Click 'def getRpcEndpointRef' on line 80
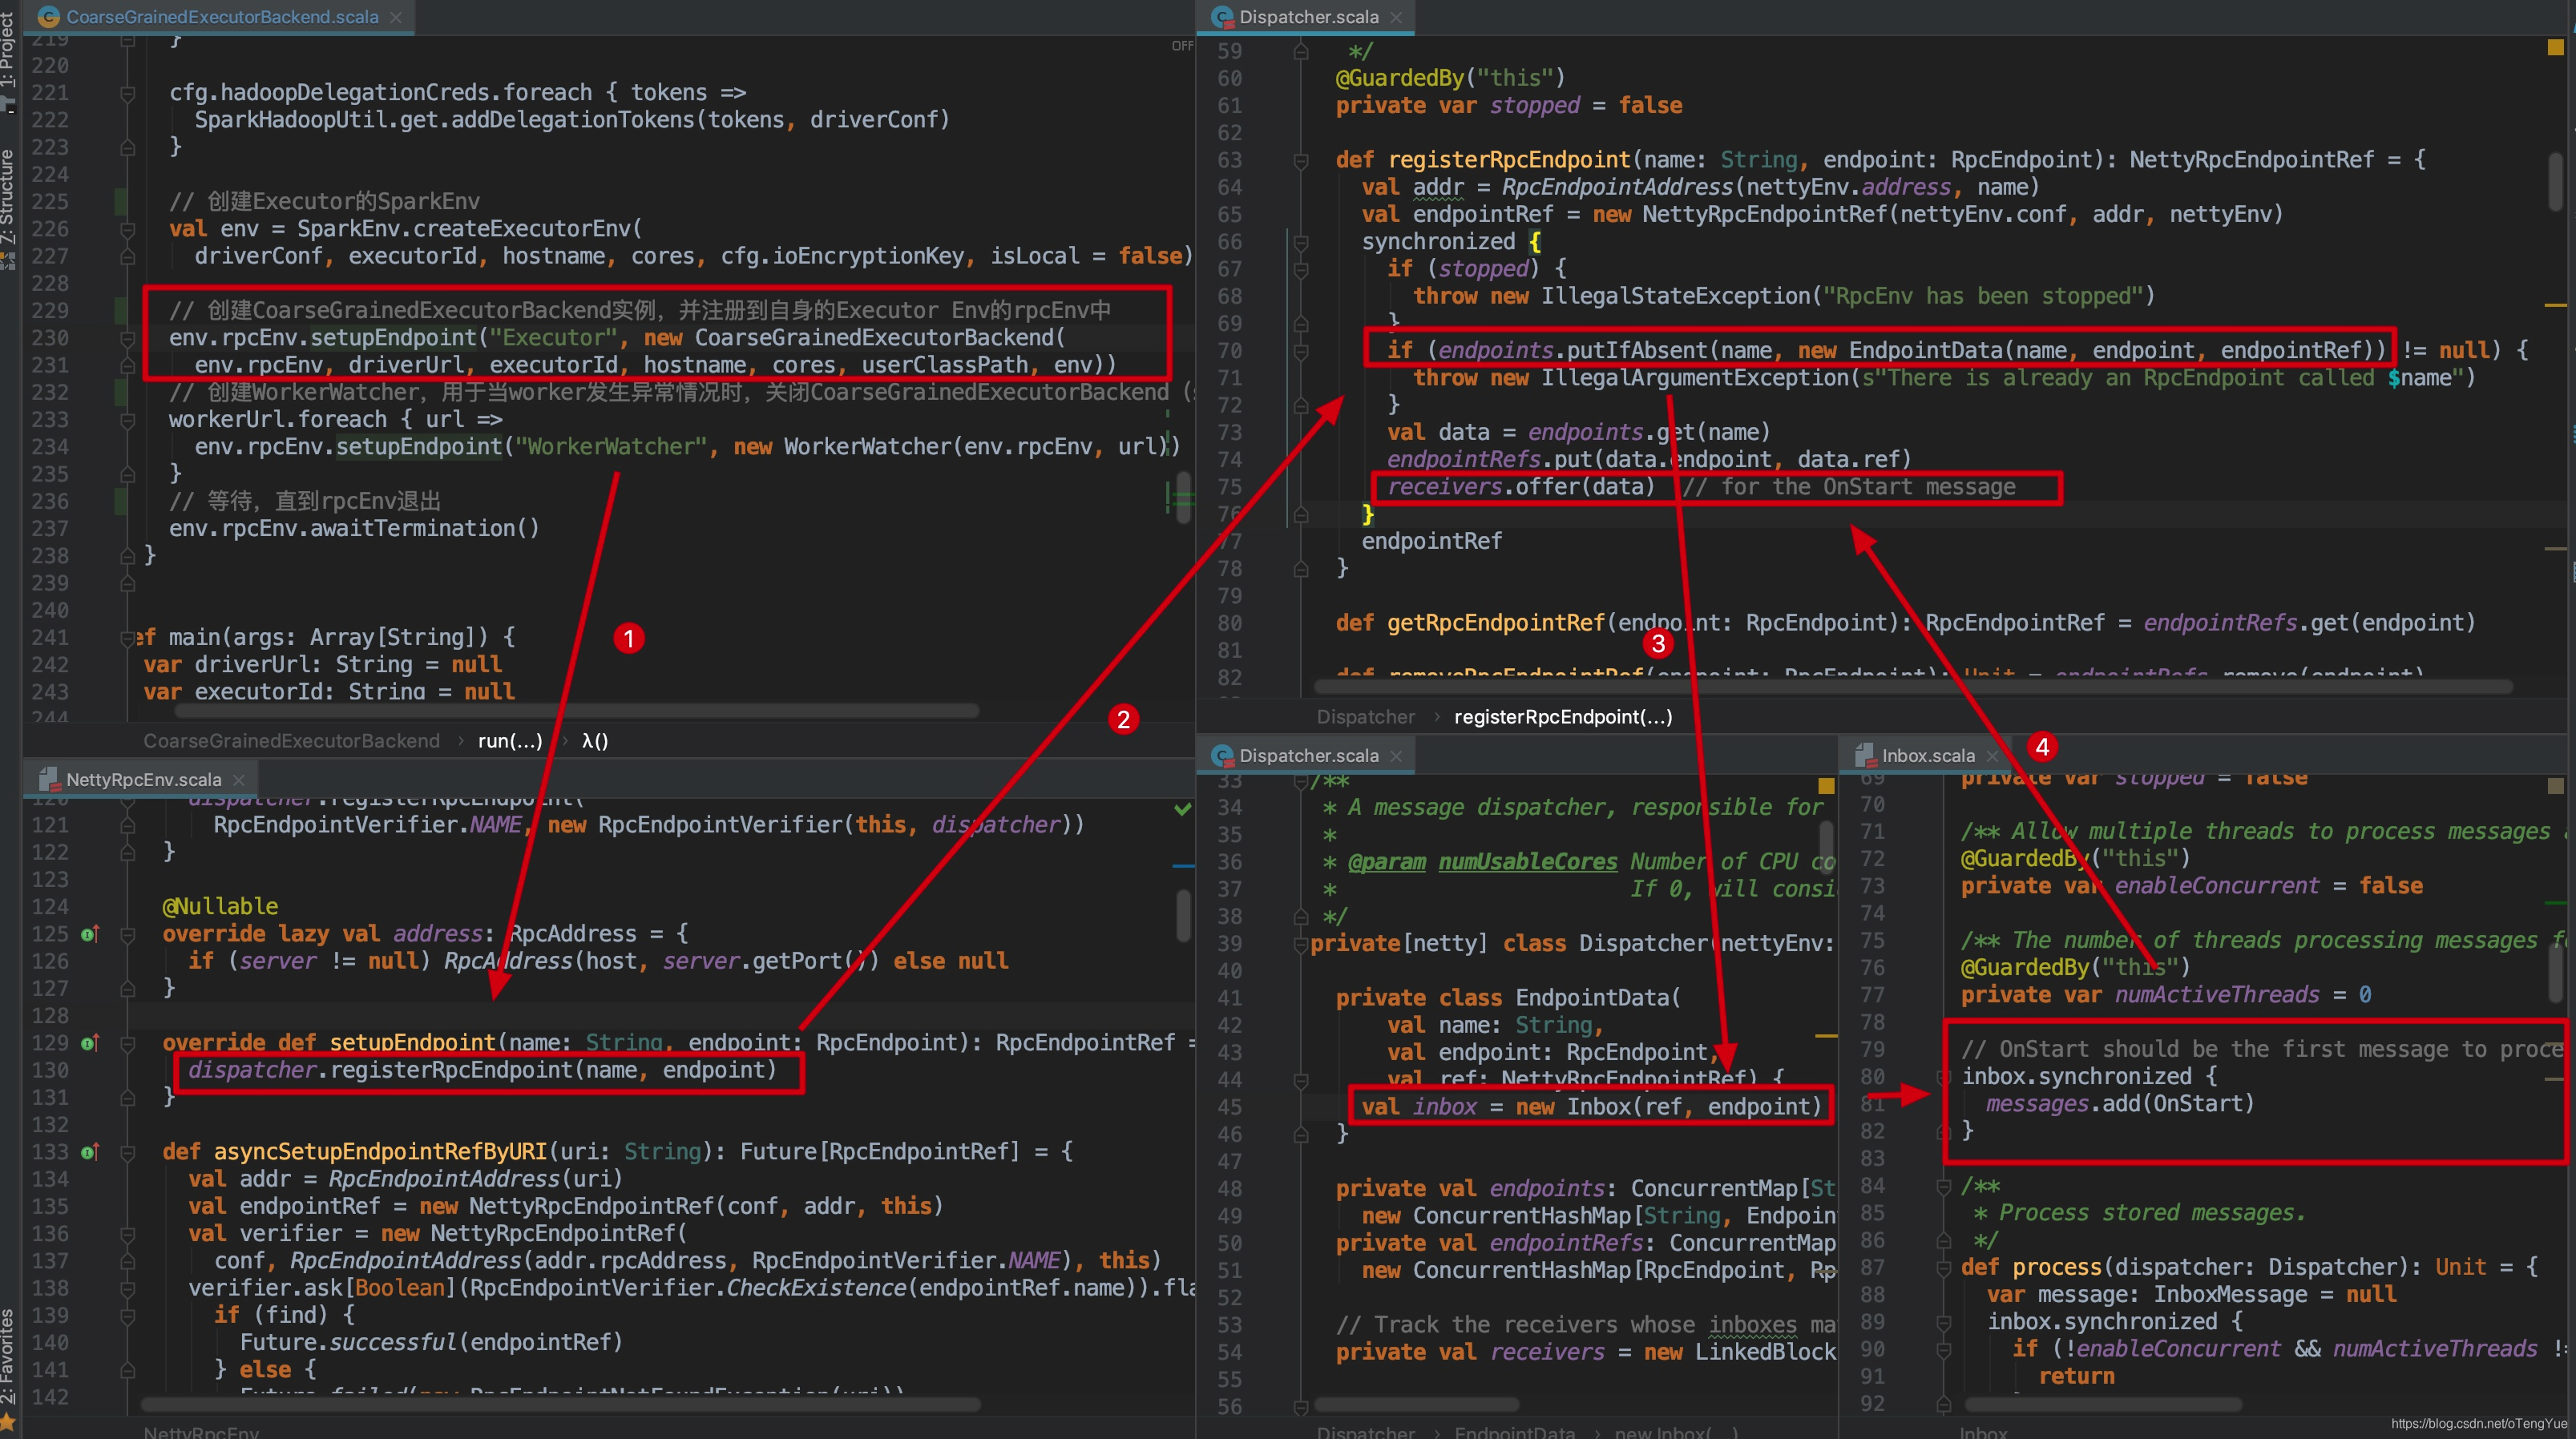Screen dimensions: 2576x1439 (1470, 623)
